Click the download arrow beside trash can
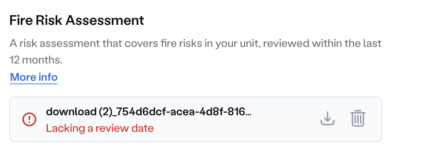437x158 pixels. pos(328,119)
